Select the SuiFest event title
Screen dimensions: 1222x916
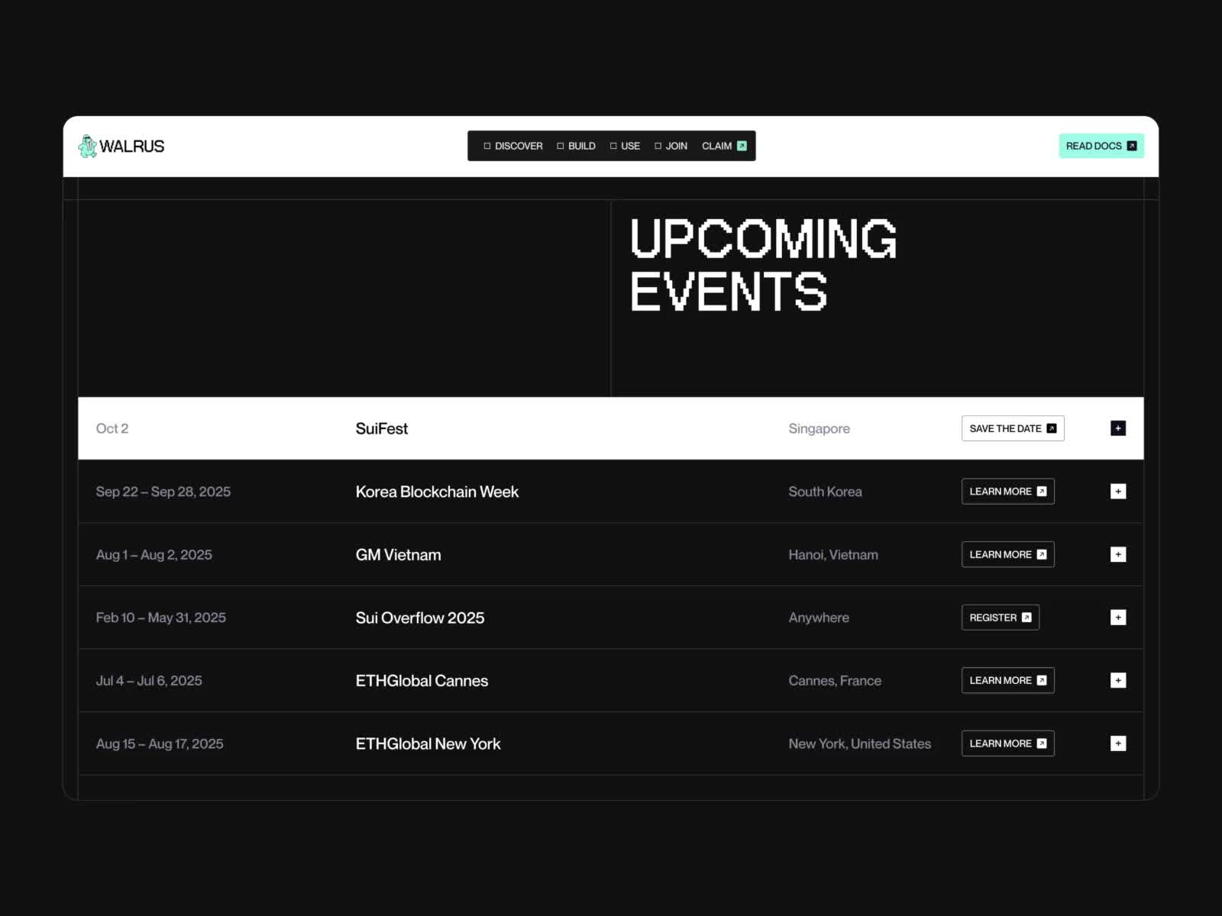pos(382,429)
